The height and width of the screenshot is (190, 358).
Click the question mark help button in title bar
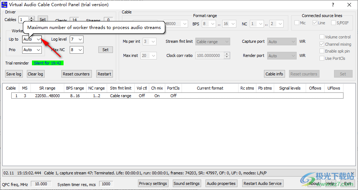333,5
